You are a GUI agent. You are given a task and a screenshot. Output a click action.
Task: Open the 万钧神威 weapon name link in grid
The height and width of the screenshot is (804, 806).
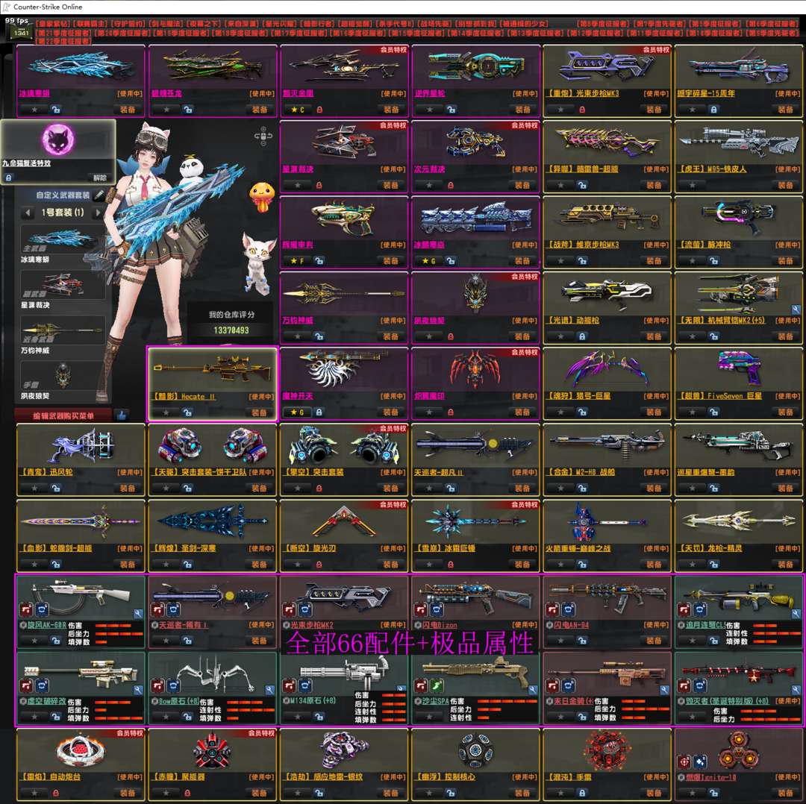pyautogui.click(x=298, y=320)
